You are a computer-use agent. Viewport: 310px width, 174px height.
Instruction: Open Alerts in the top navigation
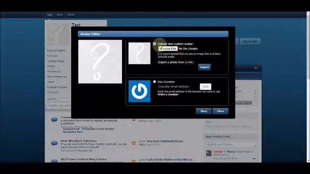point(71,14)
